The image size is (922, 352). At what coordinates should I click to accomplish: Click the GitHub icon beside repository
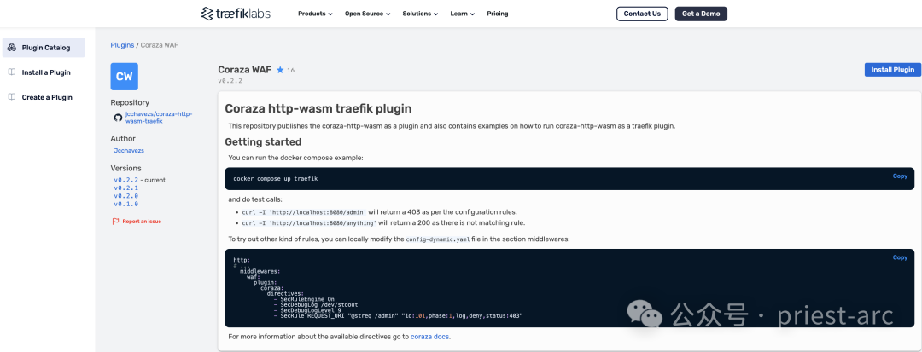tap(118, 118)
